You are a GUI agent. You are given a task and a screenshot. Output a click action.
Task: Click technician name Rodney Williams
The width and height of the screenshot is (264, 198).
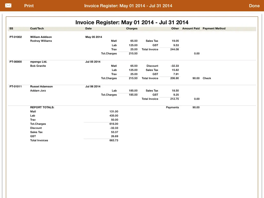pos(41,41)
